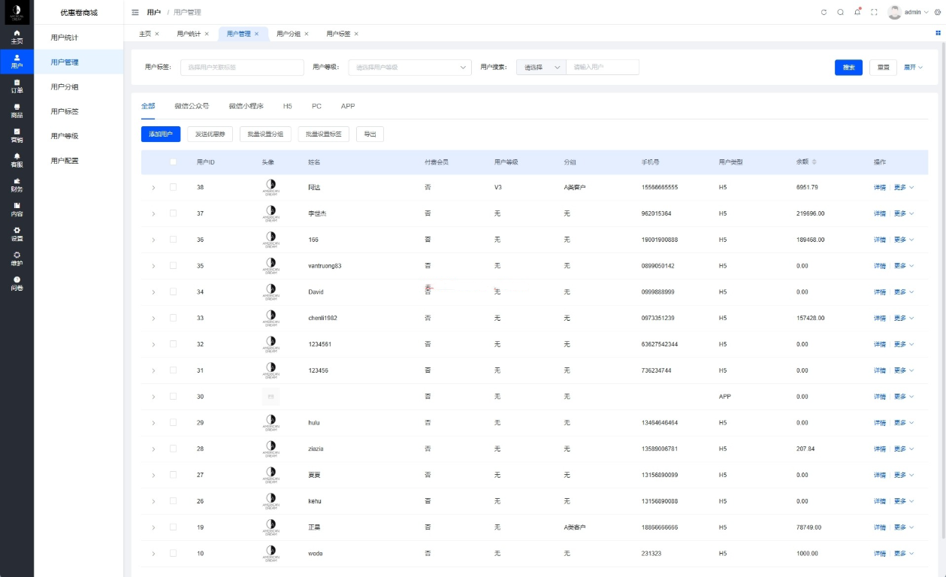This screenshot has height=577, width=946.
Task: Open the 订单 (Orders) sidebar section
Action: click(x=17, y=86)
